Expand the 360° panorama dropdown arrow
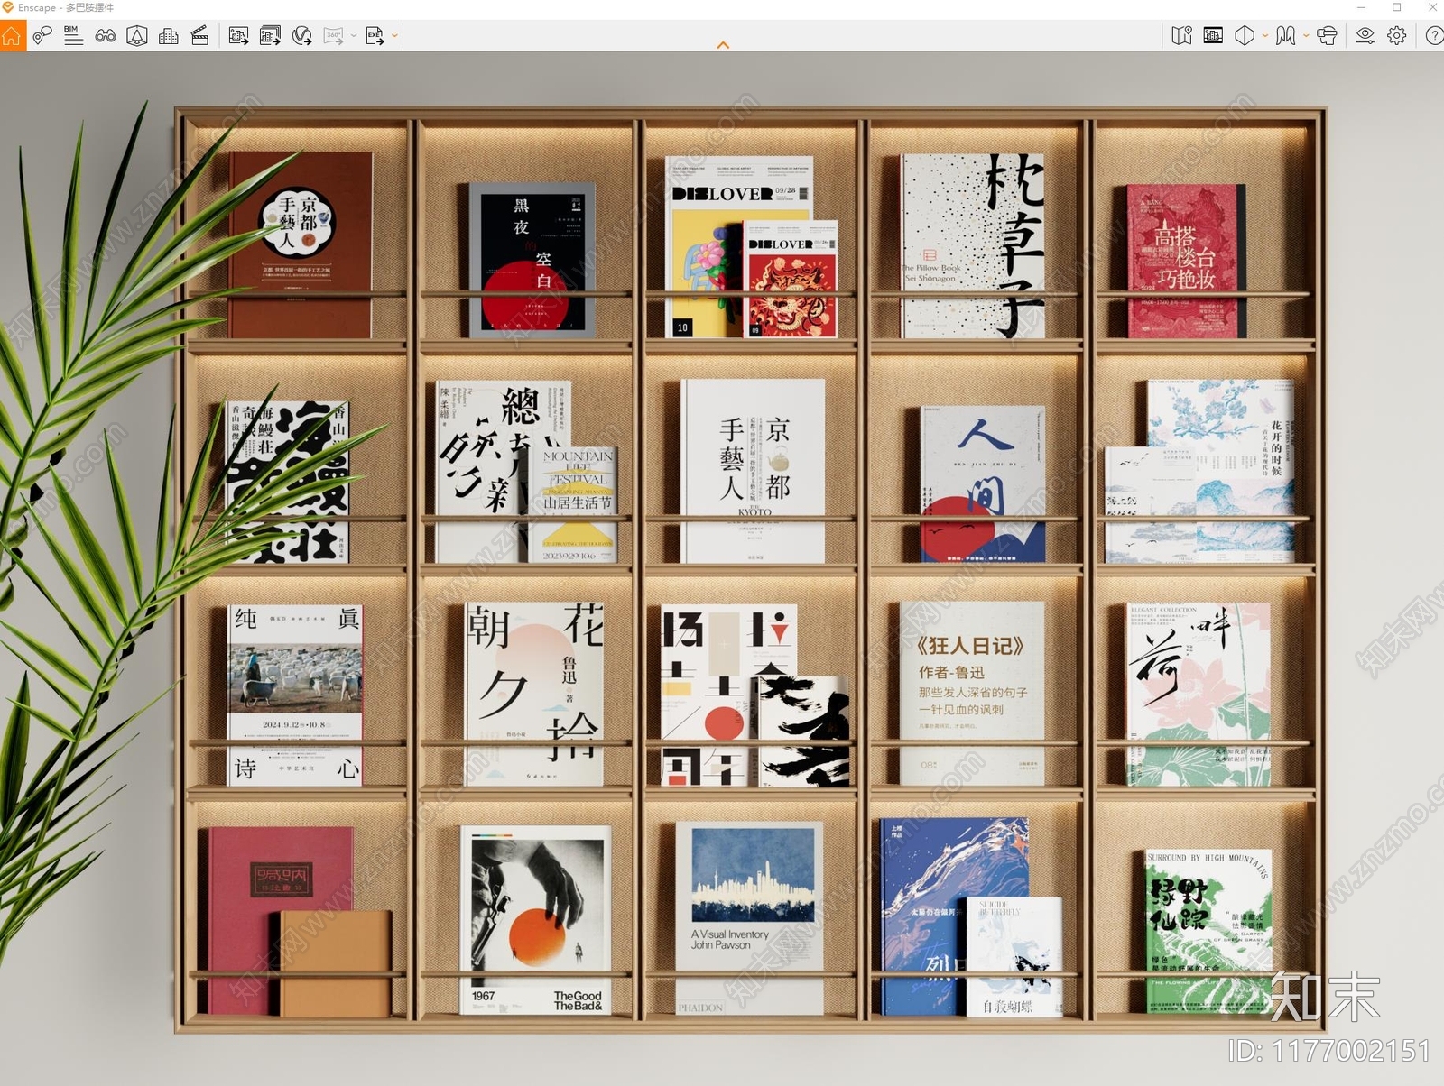 (354, 37)
